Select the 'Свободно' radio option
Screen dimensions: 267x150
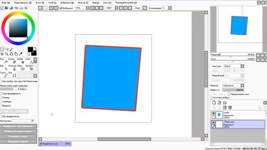point(1,102)
